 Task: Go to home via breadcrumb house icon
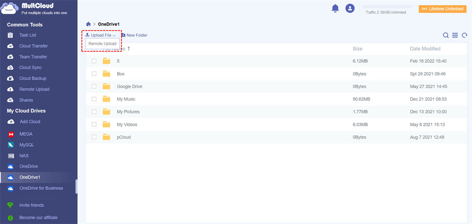coord(88,24)
